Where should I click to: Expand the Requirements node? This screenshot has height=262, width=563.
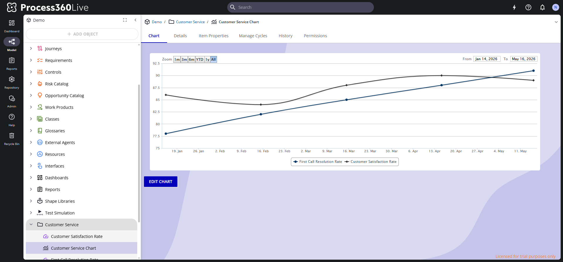point(31,60)
